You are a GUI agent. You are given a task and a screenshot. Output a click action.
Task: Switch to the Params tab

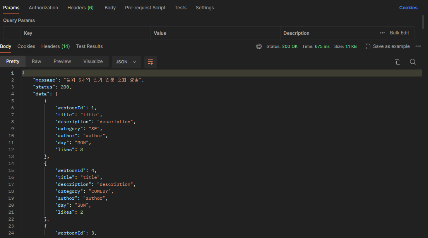11,8
